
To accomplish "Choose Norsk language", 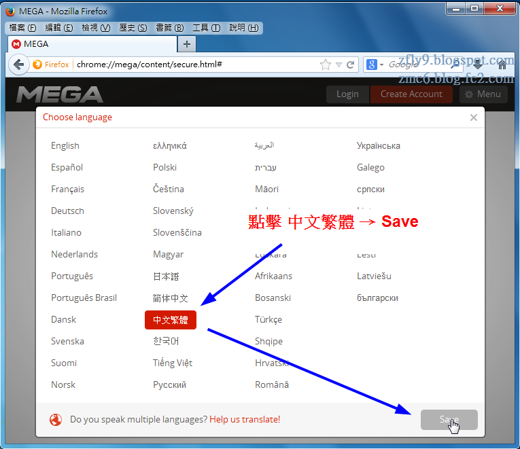I will pyautogui.click(x=63, y=384).
